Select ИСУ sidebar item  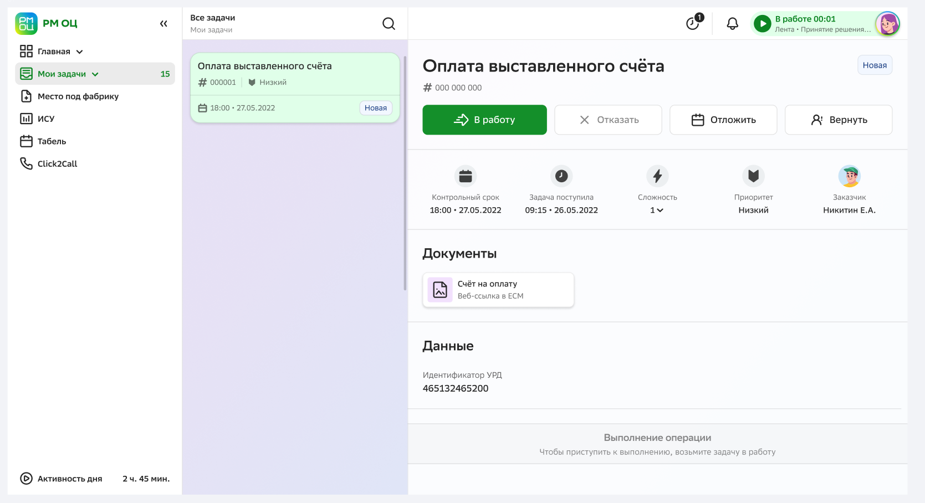pyautogui.click(x=45, y=119)
